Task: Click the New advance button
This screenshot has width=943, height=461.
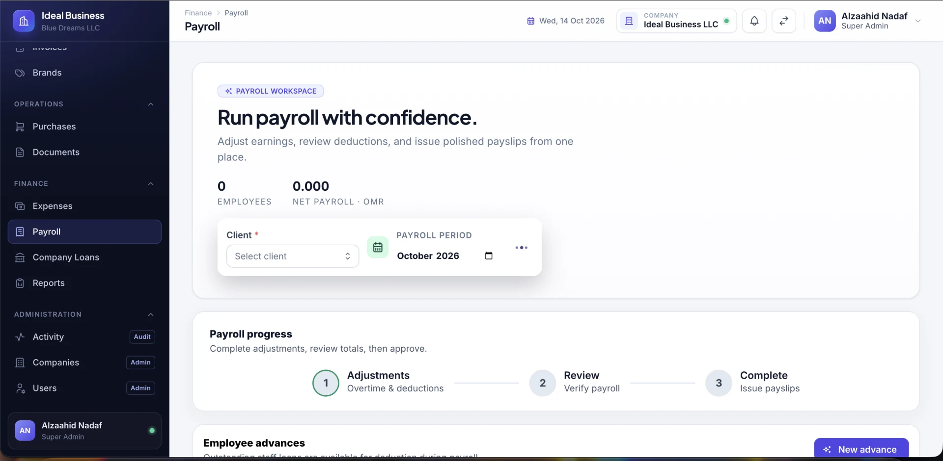Action: pyautogui.click(x=861, y=449)
